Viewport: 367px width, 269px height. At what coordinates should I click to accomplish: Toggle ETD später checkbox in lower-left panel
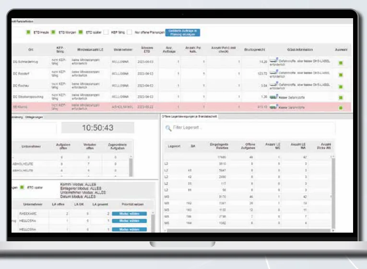point(22,187)
